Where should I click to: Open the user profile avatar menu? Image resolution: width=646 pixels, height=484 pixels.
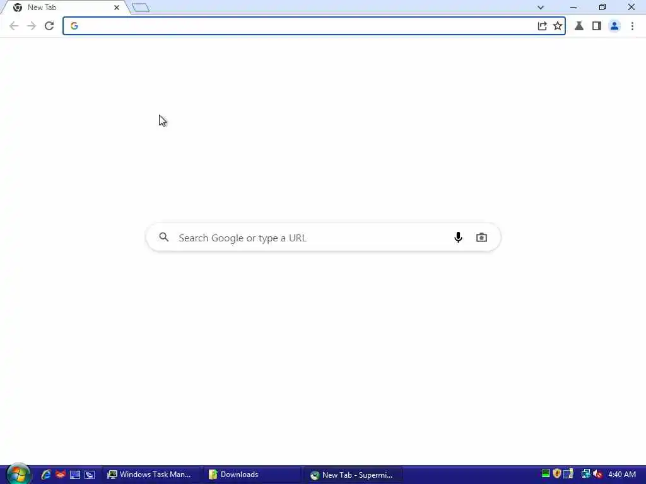[614, 26]
